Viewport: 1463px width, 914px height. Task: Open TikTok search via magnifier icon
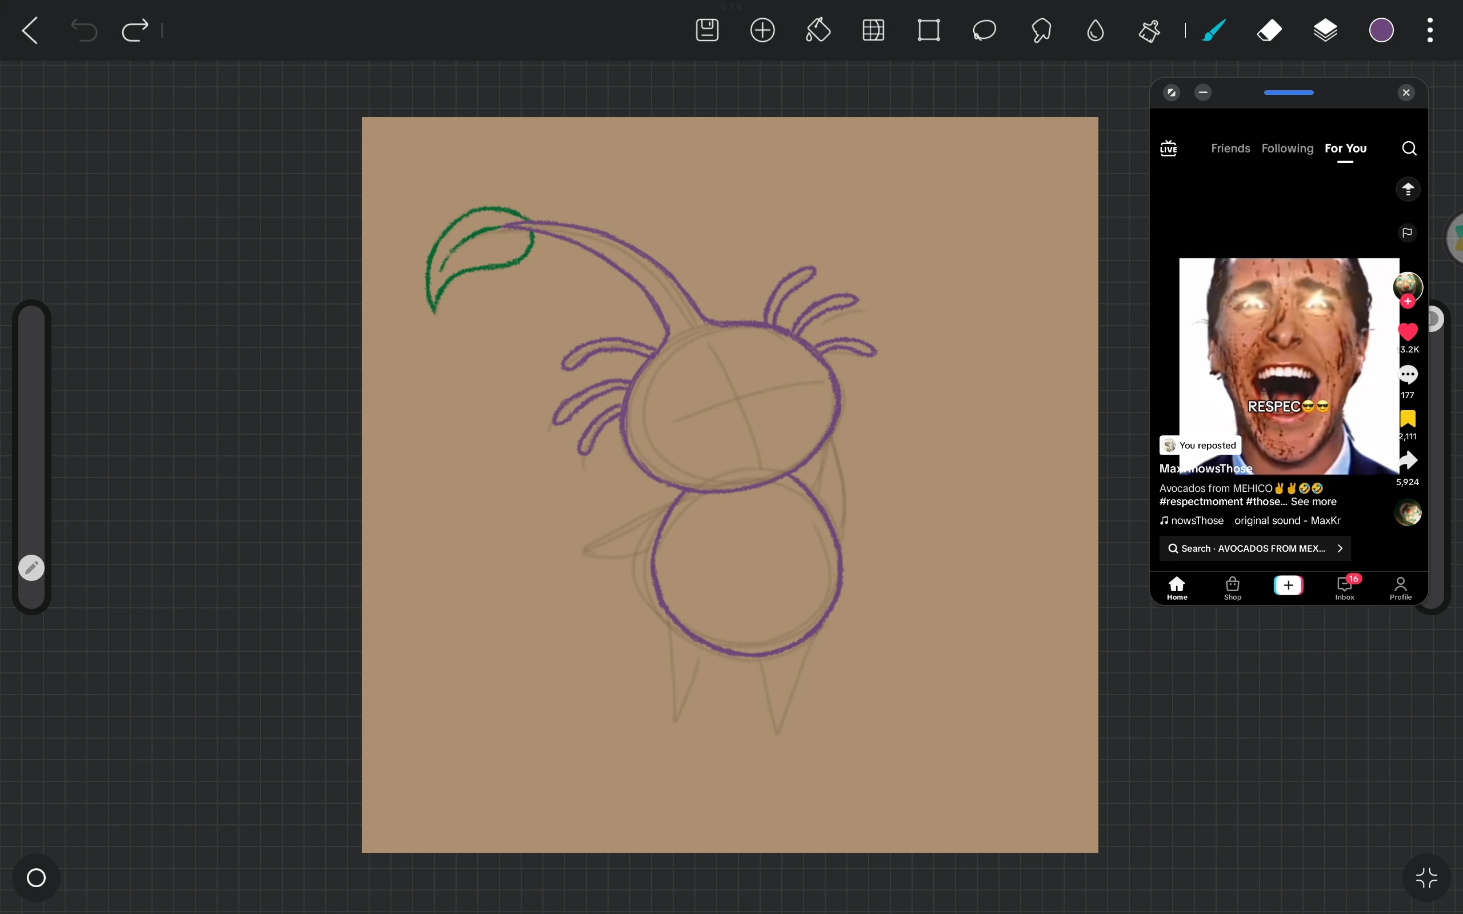(x=1409, y=148)
